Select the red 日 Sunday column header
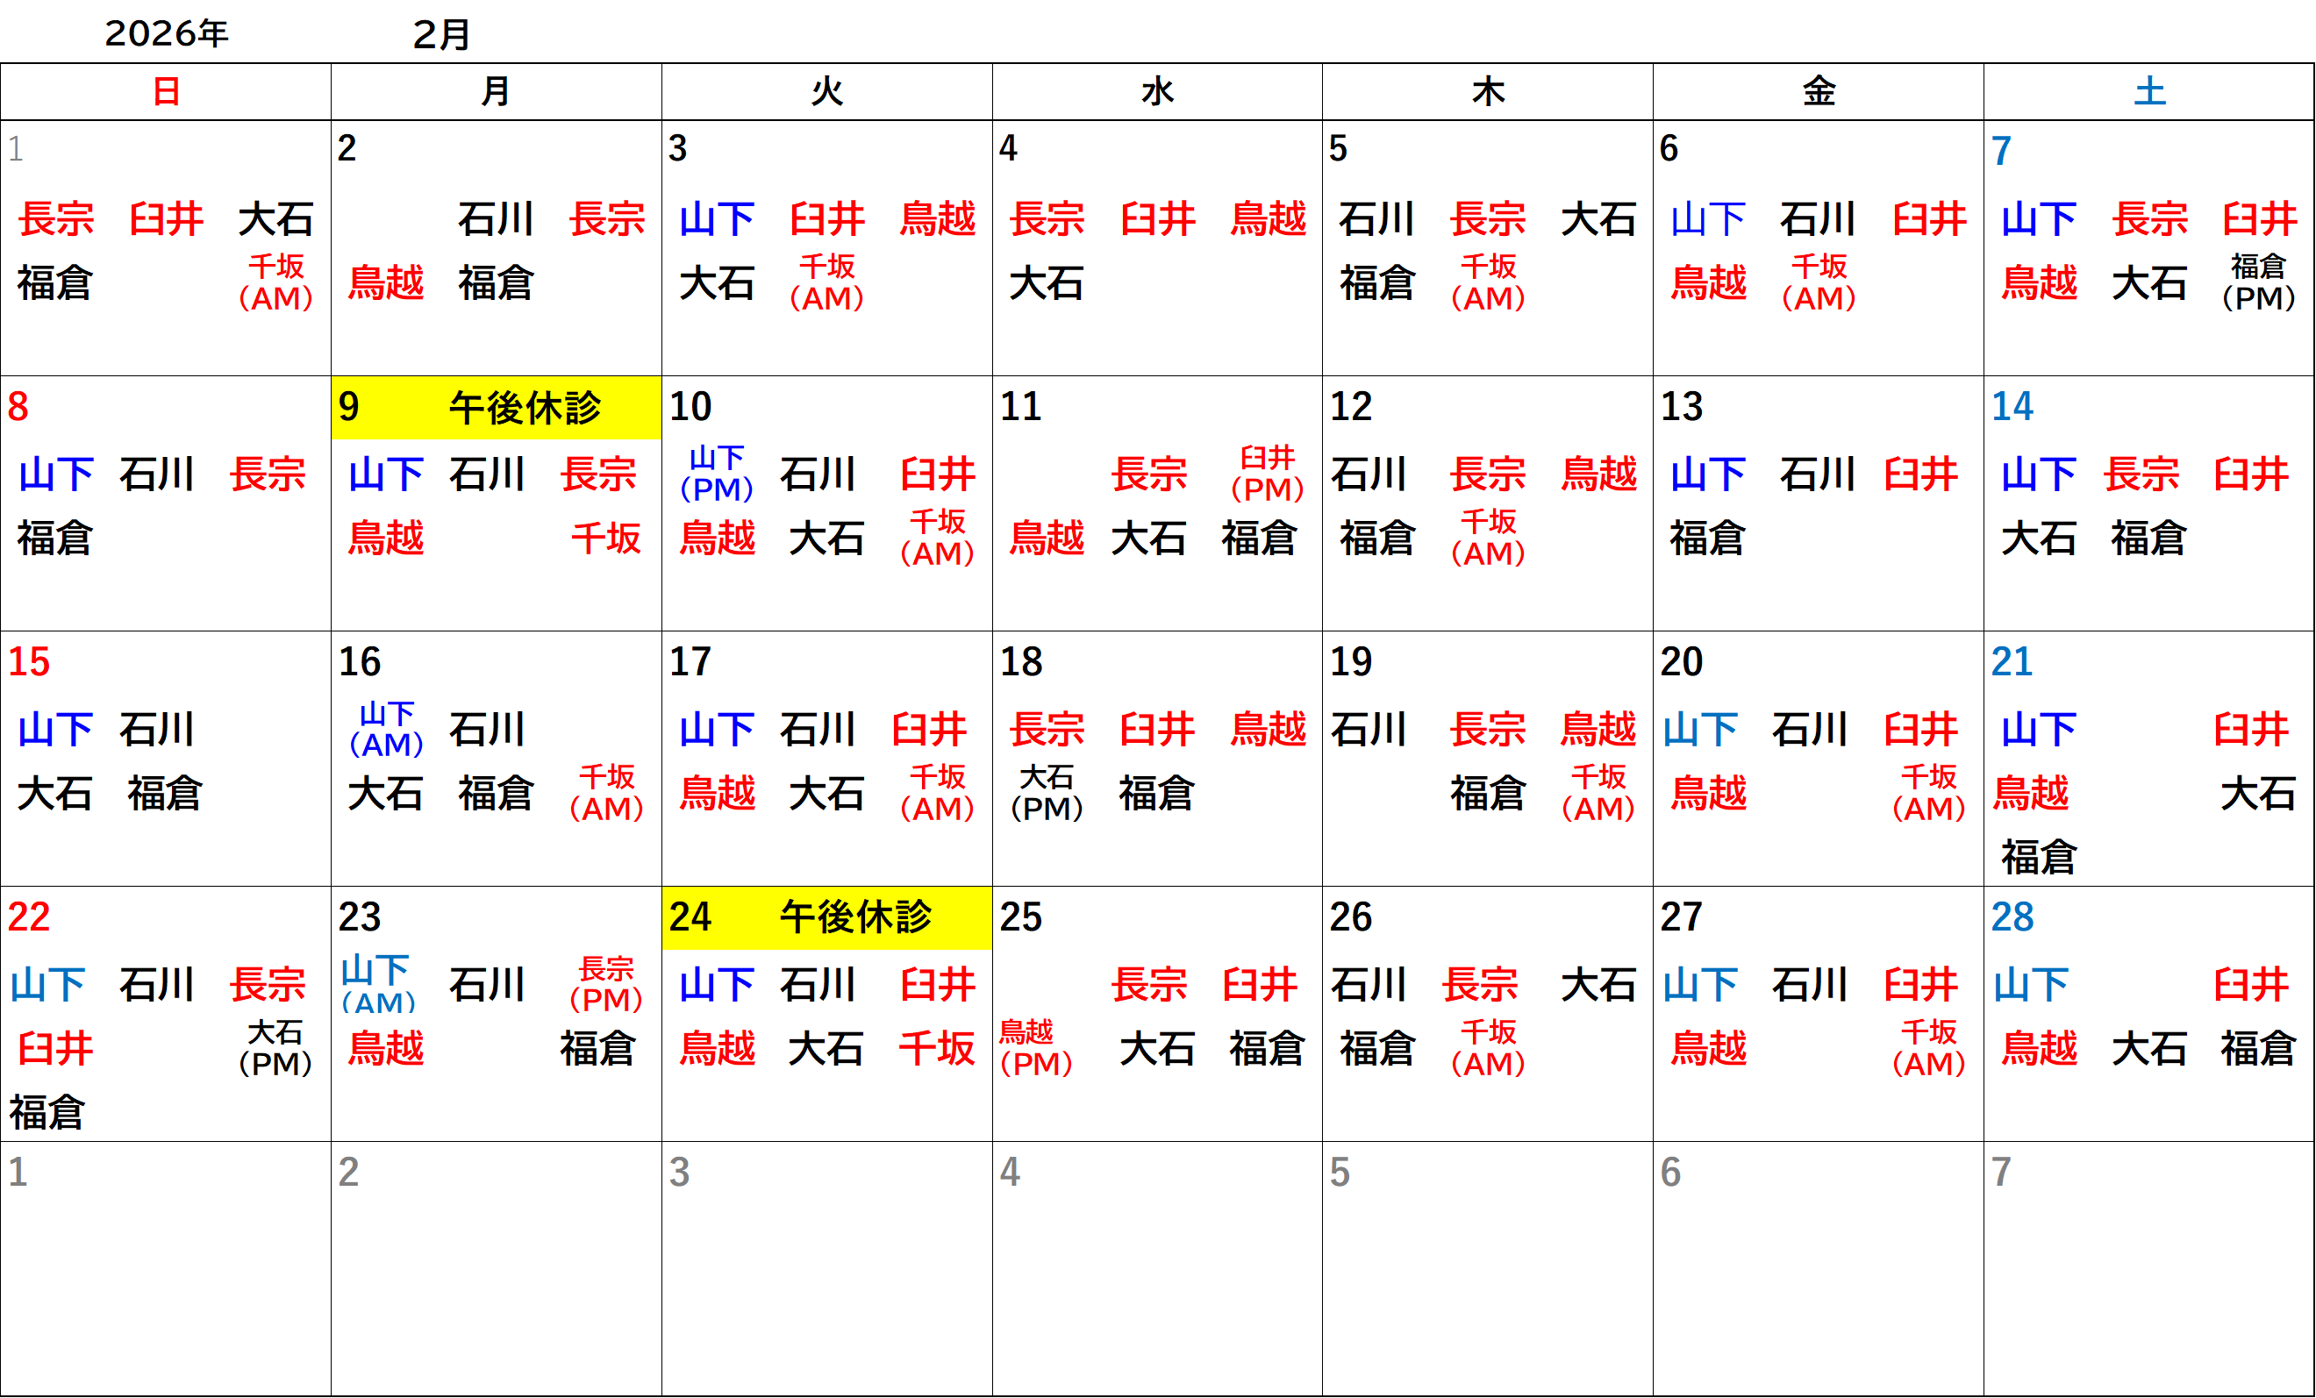This screenshot has height=1398, width=2316. pos(167,92)
